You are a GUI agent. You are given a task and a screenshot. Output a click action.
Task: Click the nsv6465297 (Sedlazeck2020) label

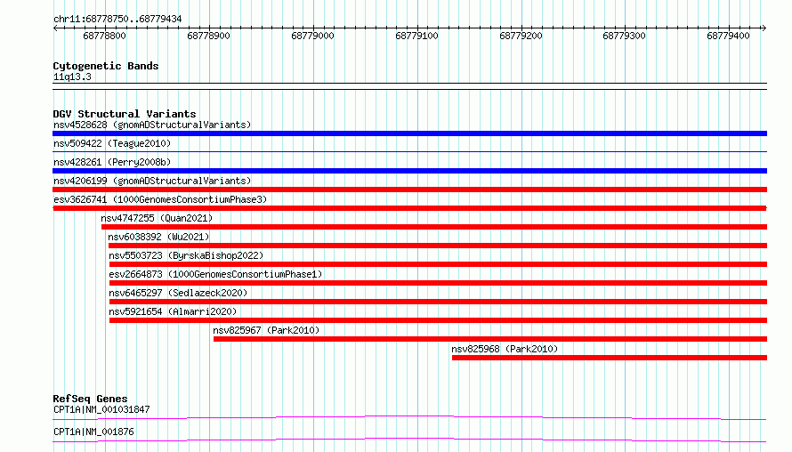178,293
